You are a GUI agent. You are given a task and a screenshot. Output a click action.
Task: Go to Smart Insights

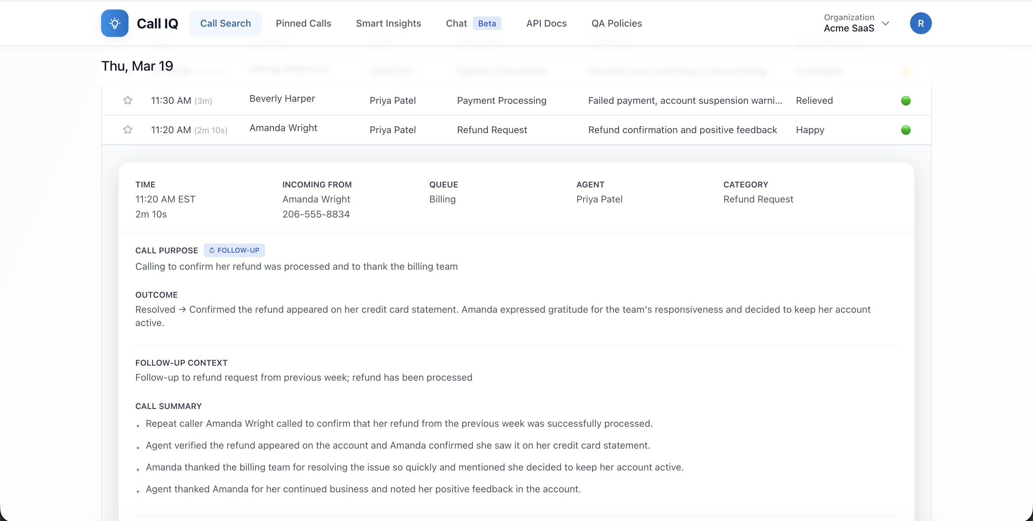pyautogui.click(x=388, y=23)
